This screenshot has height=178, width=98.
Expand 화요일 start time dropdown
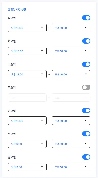pyautogui.click(x=27, y=51)
